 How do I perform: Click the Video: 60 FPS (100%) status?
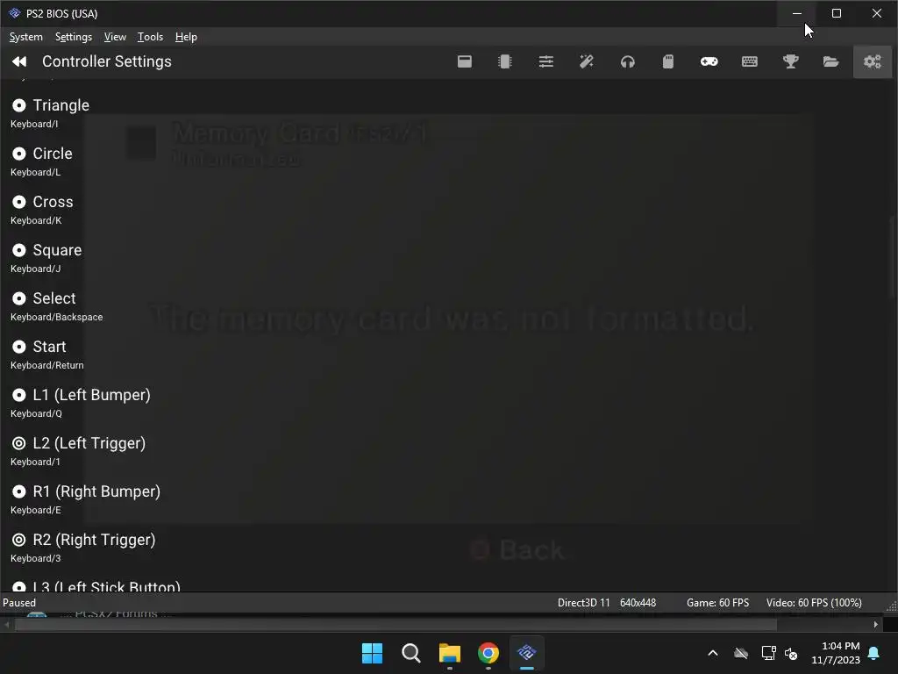[814, 603]
